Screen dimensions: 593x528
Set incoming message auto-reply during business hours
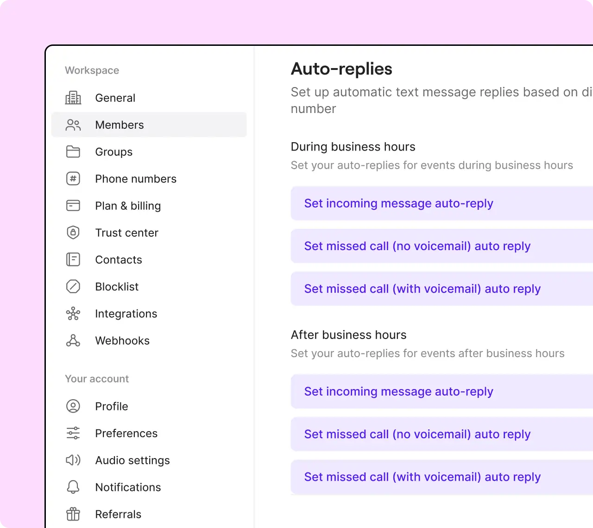coord(442,203)
